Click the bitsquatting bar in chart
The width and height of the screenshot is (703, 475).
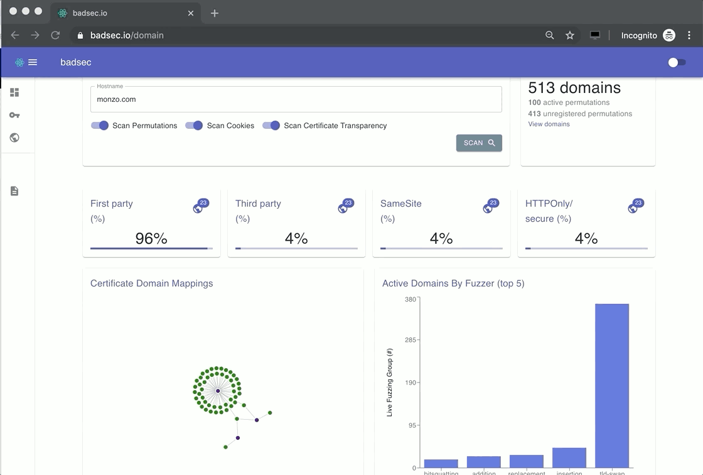[x=441, y=464]
